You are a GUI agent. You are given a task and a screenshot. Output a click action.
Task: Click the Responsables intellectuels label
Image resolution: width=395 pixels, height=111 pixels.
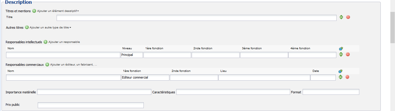(24, 42)
